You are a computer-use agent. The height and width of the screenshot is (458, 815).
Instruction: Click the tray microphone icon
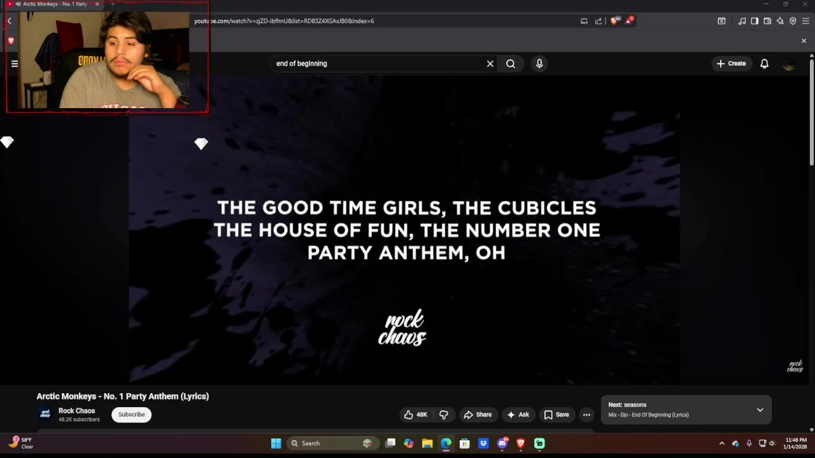click(x=749, y=443)
